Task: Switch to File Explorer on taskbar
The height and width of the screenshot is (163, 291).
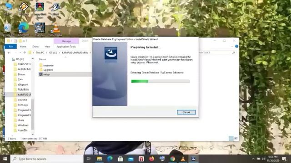Action: (x=99, y=159)
